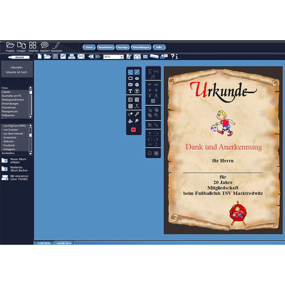
Task: Click the Zurück back button
Action: [19, 57]
